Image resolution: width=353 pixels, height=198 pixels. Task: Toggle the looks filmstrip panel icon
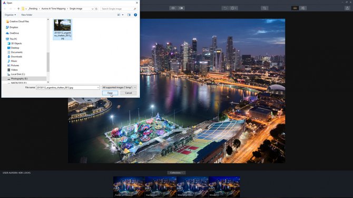tap(295, 8)
